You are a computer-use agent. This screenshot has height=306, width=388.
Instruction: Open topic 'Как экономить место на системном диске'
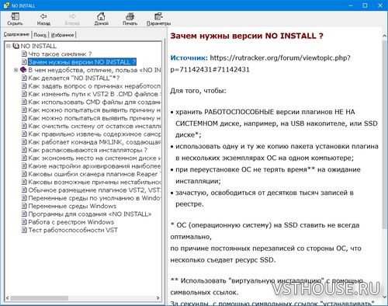94,158
